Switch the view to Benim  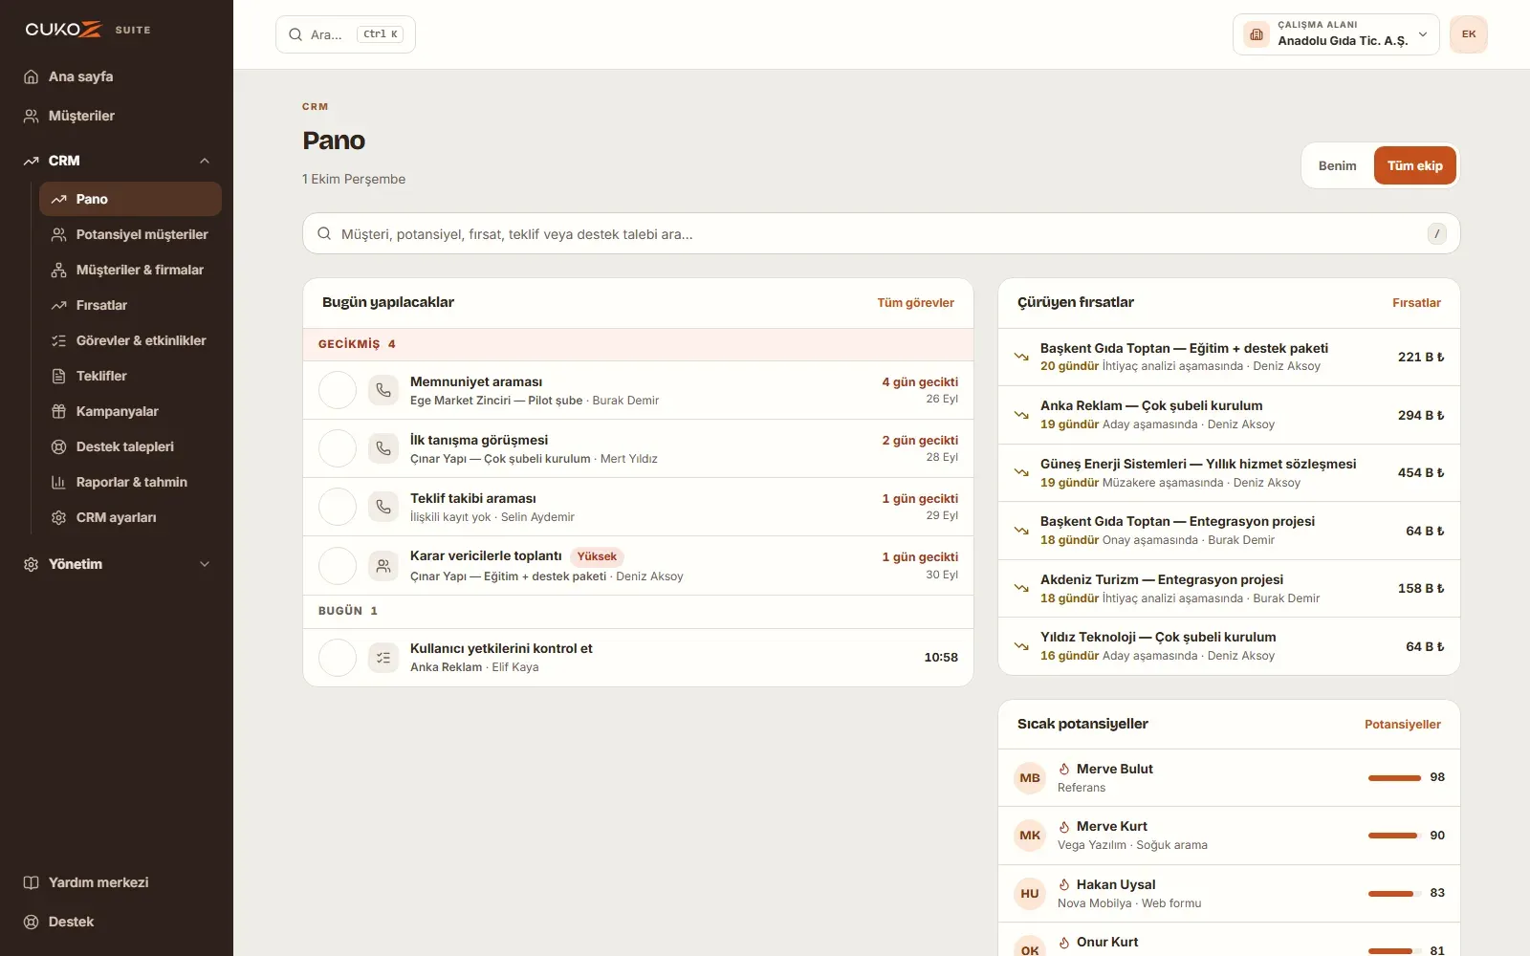[1337, 165]
